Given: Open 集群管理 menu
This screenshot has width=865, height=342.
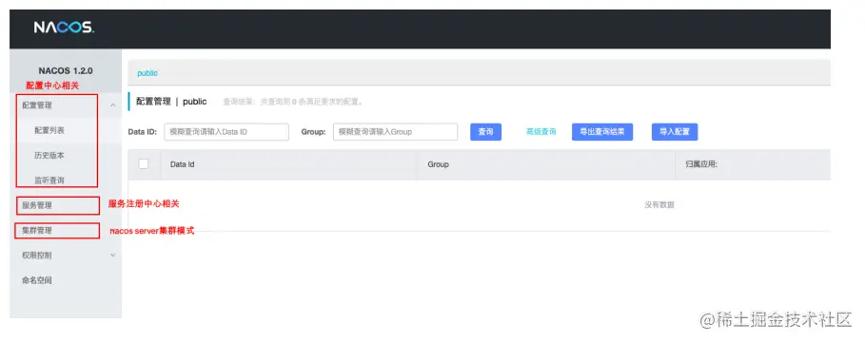Looking at the screenshot, I should click(37, 230).
